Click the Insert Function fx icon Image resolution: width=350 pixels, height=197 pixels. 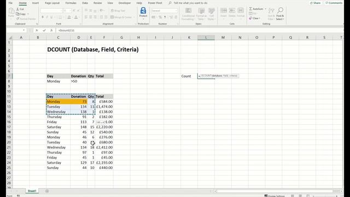(51, 31)
